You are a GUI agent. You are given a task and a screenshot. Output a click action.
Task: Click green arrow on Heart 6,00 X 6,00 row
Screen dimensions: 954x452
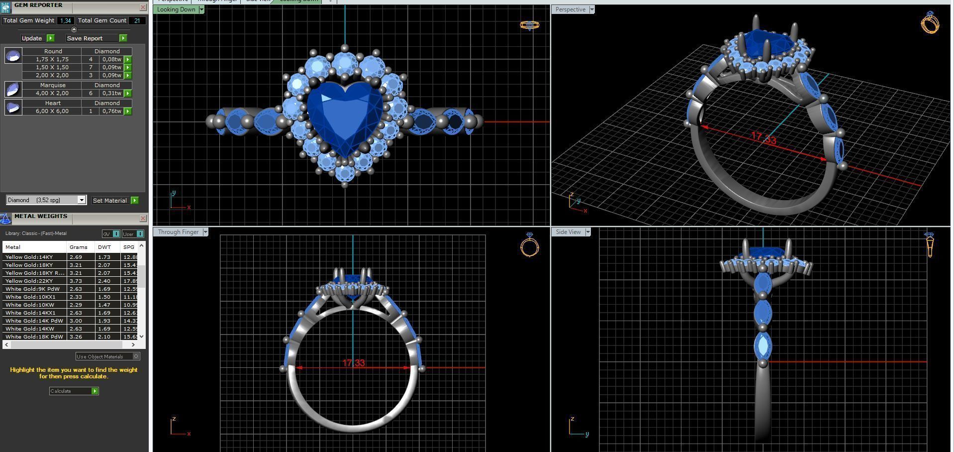coord(128,111)
